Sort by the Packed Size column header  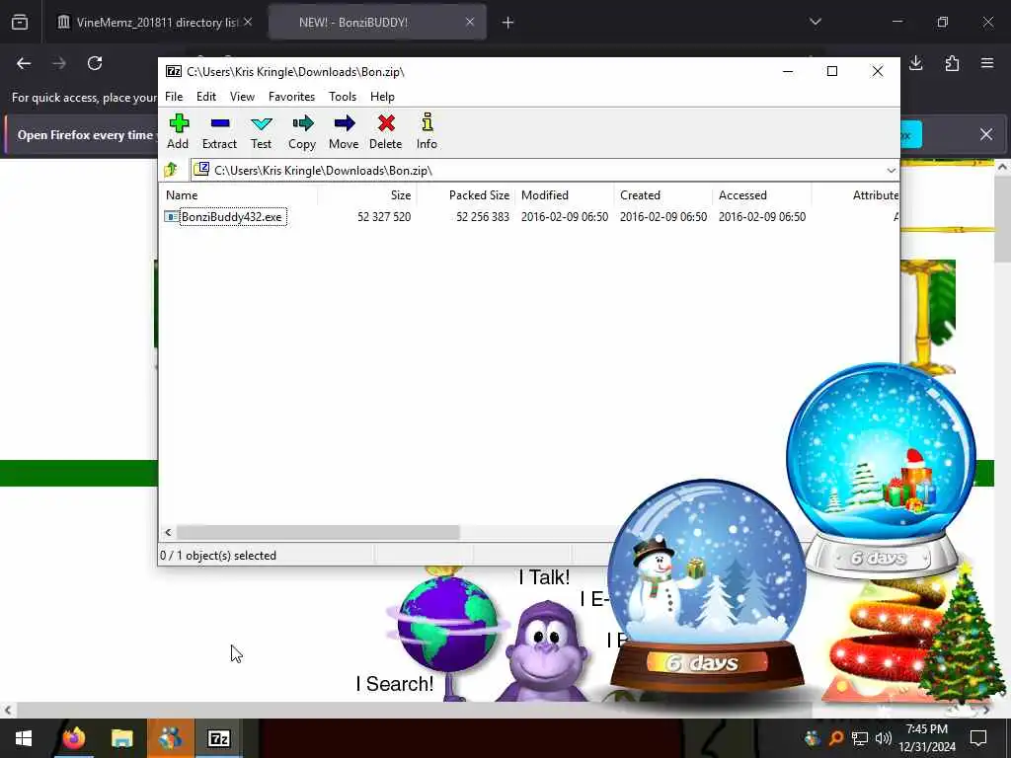(466, 195)
